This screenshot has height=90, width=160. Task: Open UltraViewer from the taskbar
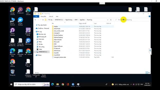[73, 84]
